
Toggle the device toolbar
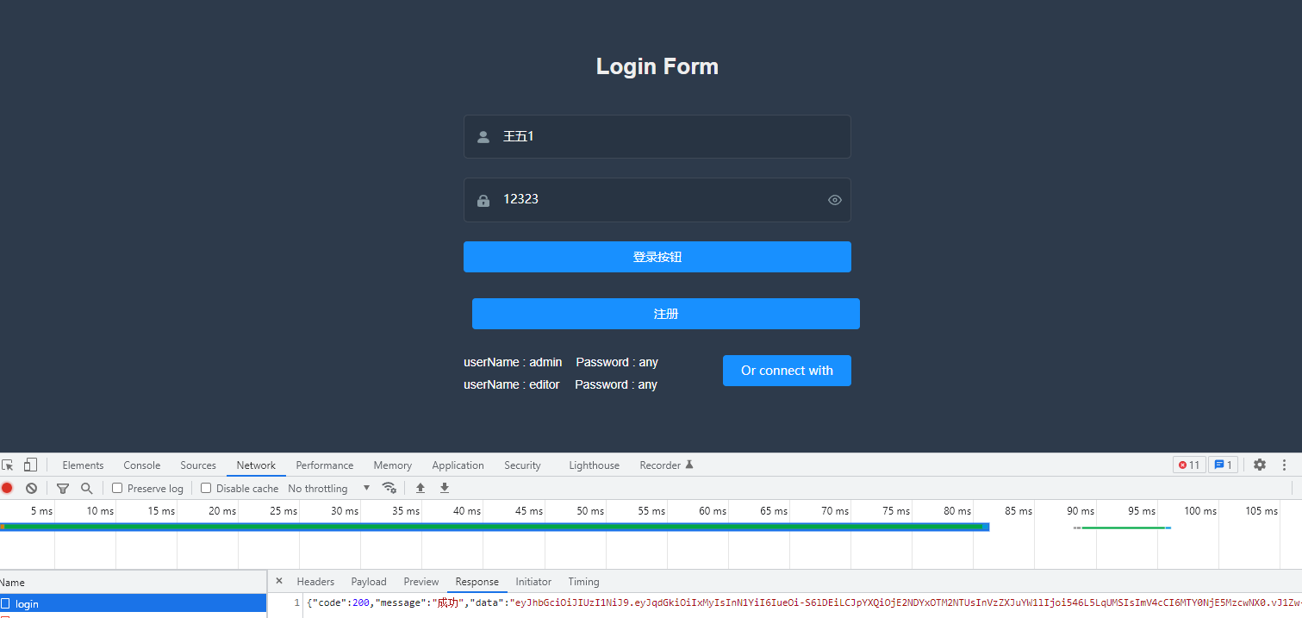(30, 465)
